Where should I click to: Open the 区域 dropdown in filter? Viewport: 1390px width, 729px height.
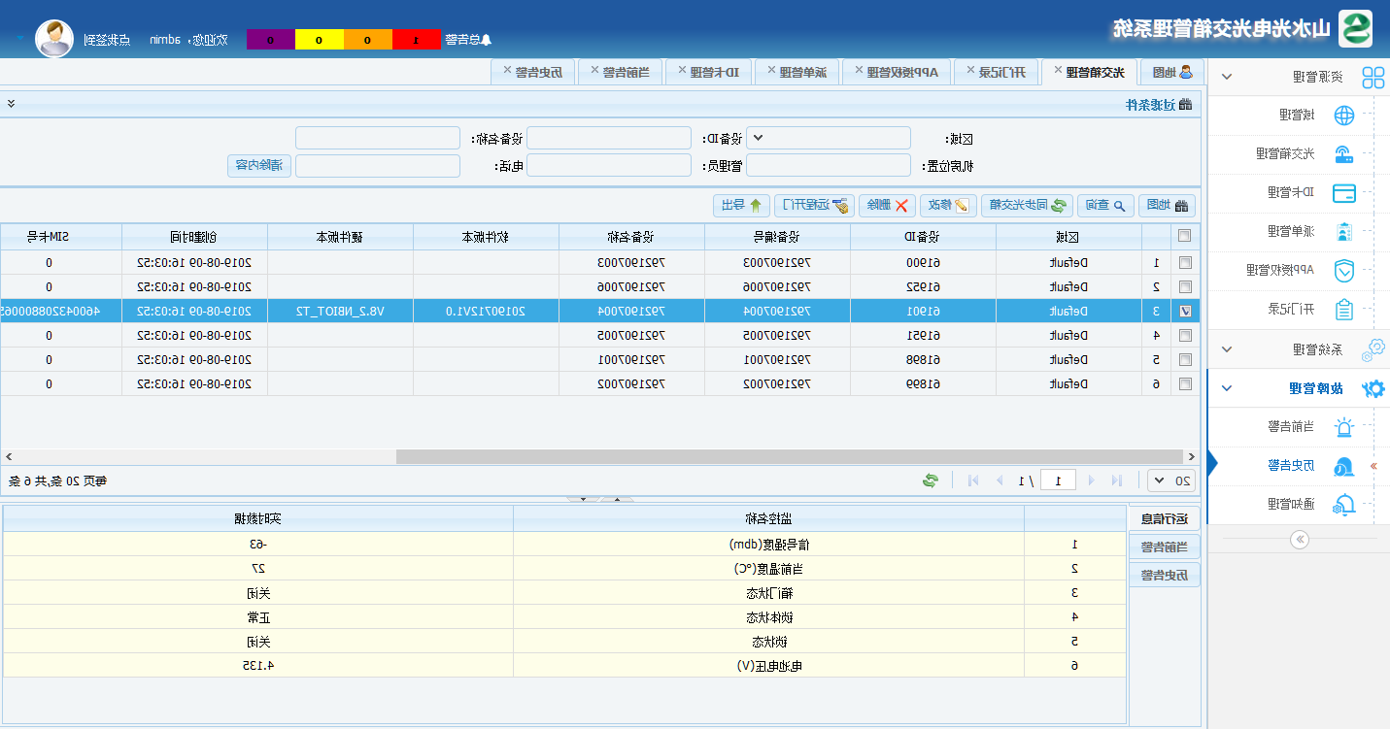829,139
